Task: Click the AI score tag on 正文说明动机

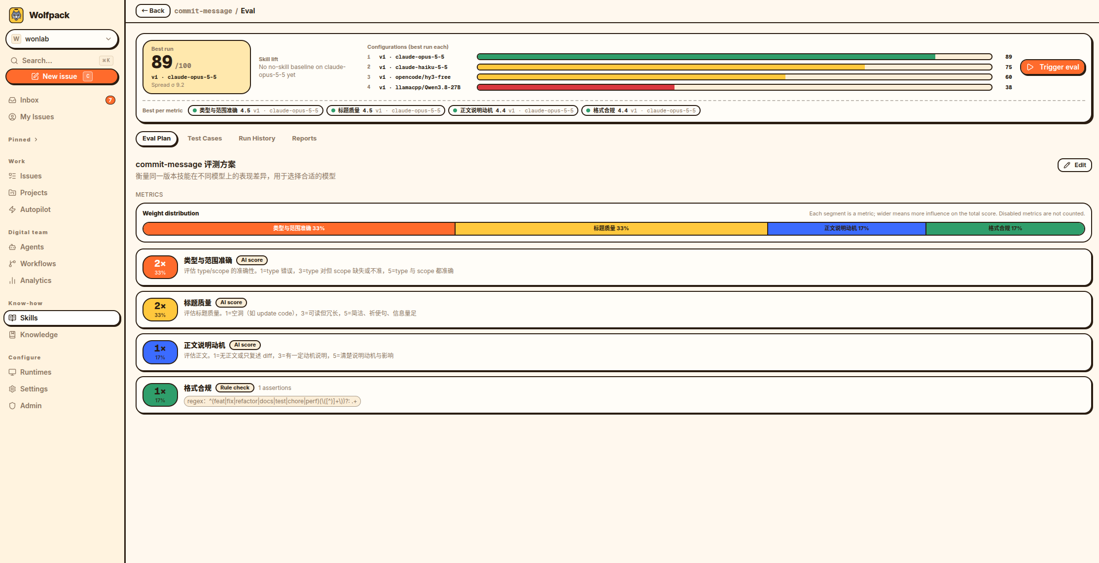Action: [x=245, y=345]
